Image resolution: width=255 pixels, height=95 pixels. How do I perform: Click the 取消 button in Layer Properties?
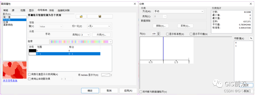(109, 90)
